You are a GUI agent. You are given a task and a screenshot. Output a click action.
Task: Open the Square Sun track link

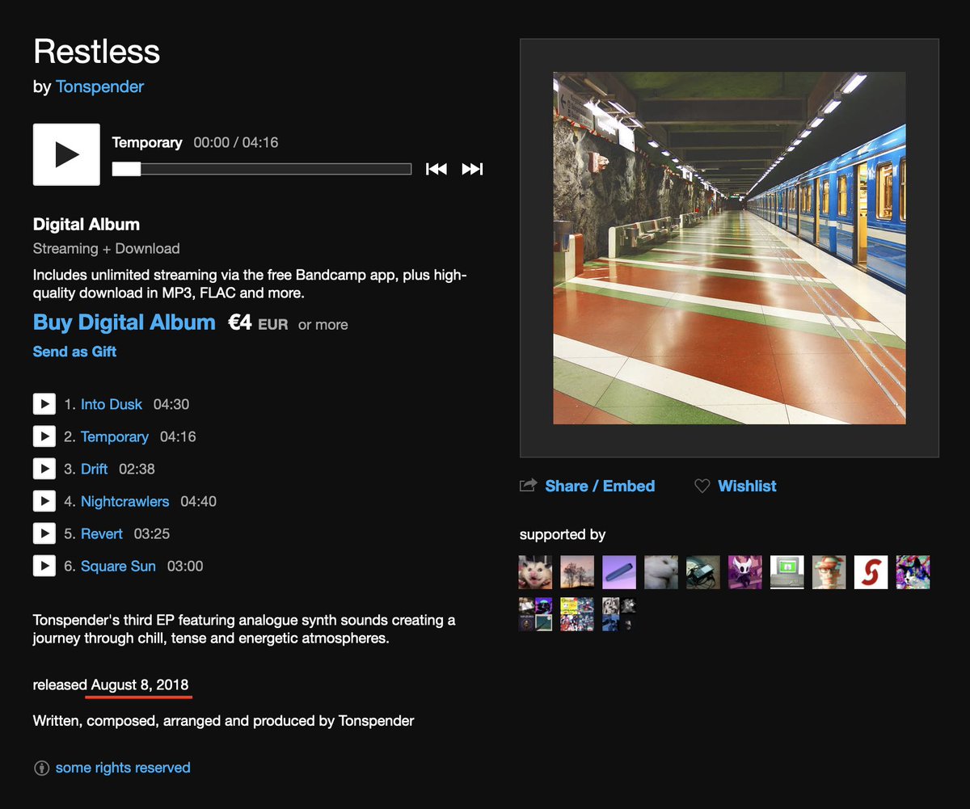click(x=118, y=566)
